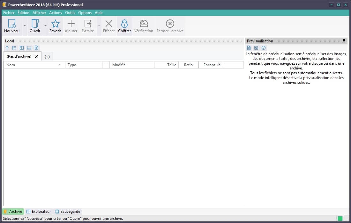351x223 pixels.
Task: Click the Chiffrer lock icon
Action: coord(124,24)
